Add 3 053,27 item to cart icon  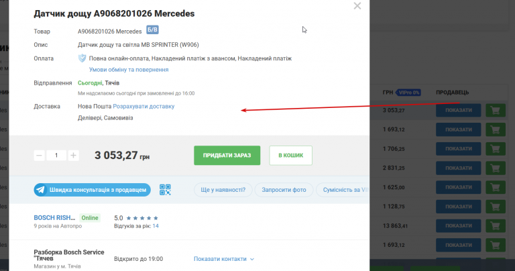(496, 111)
